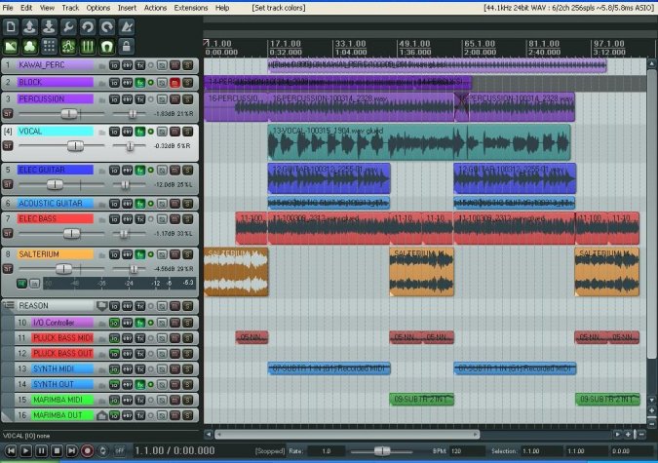Solo the MARIMBA OUT track
Screen dimensions: 658x463
[x=187, y=415]
